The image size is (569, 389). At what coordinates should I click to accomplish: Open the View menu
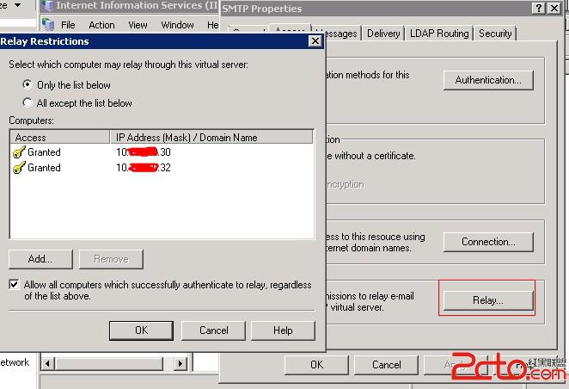click(x=138, y=25)
